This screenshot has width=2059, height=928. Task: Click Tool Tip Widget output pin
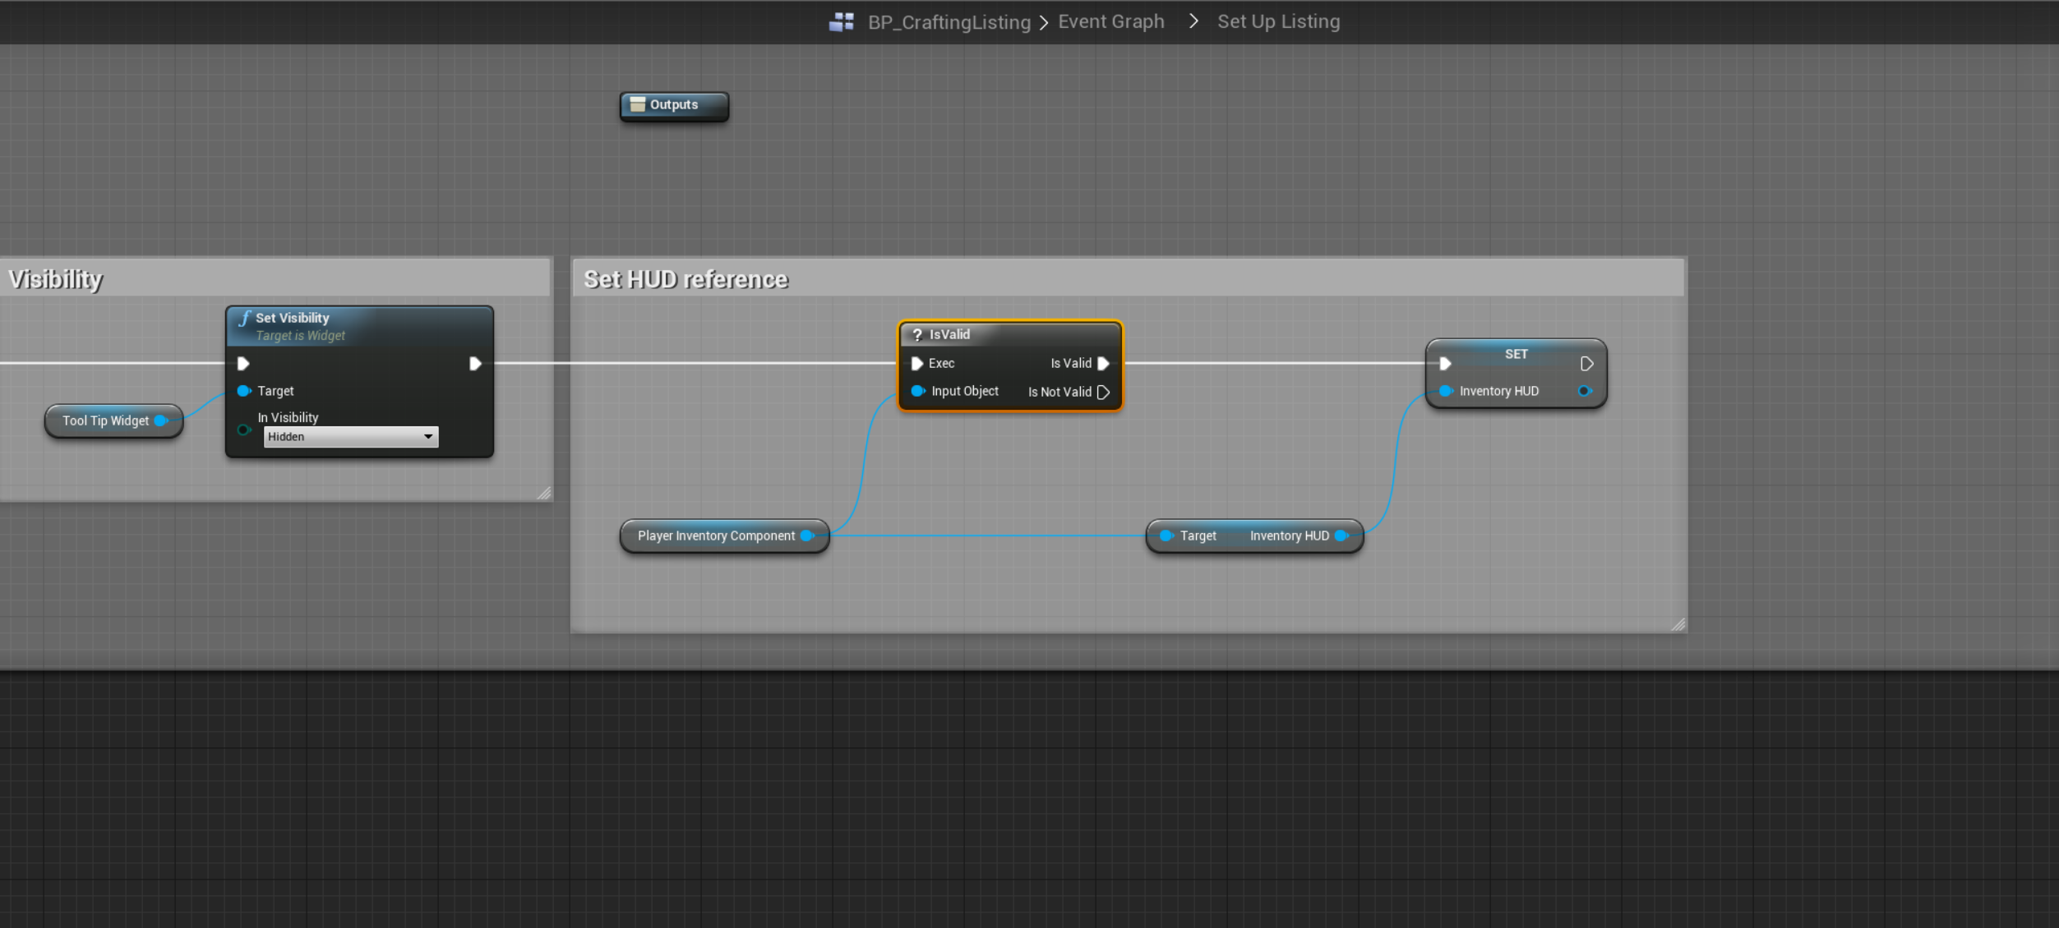(161, 421)
